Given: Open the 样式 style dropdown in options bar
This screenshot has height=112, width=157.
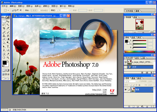Looking at the screenshot, I should coord(64,10).
